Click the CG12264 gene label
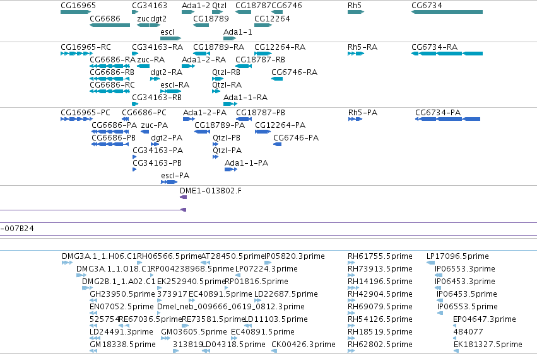 (272, 19)
